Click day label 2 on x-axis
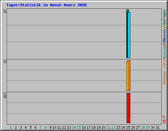Screen dimensions: 168x131 [x=16, y=127]
